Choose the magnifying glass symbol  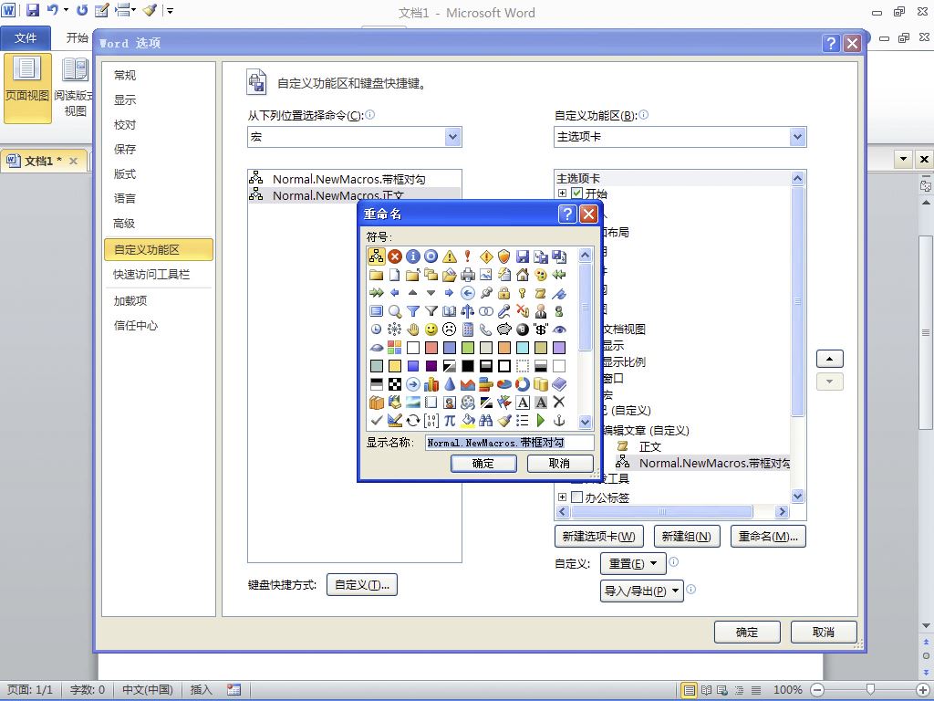[394, 311]
